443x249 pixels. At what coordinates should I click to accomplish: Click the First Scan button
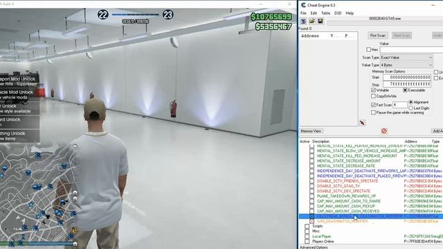(378, 35)
